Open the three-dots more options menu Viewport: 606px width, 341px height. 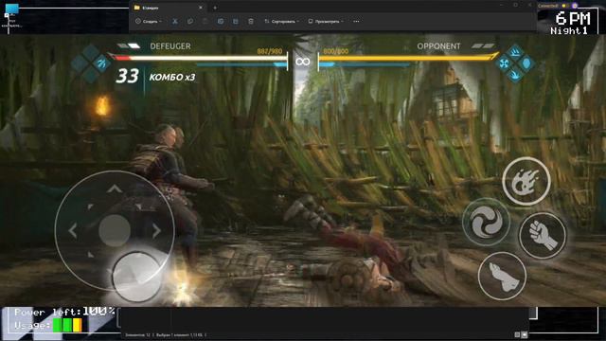pyautogui.click(x=356, y=21)
